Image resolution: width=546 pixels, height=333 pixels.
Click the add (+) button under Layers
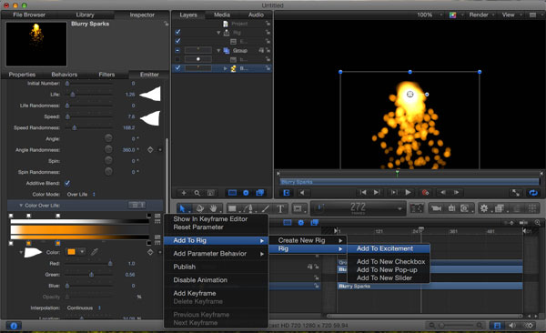tap(184, 193)
